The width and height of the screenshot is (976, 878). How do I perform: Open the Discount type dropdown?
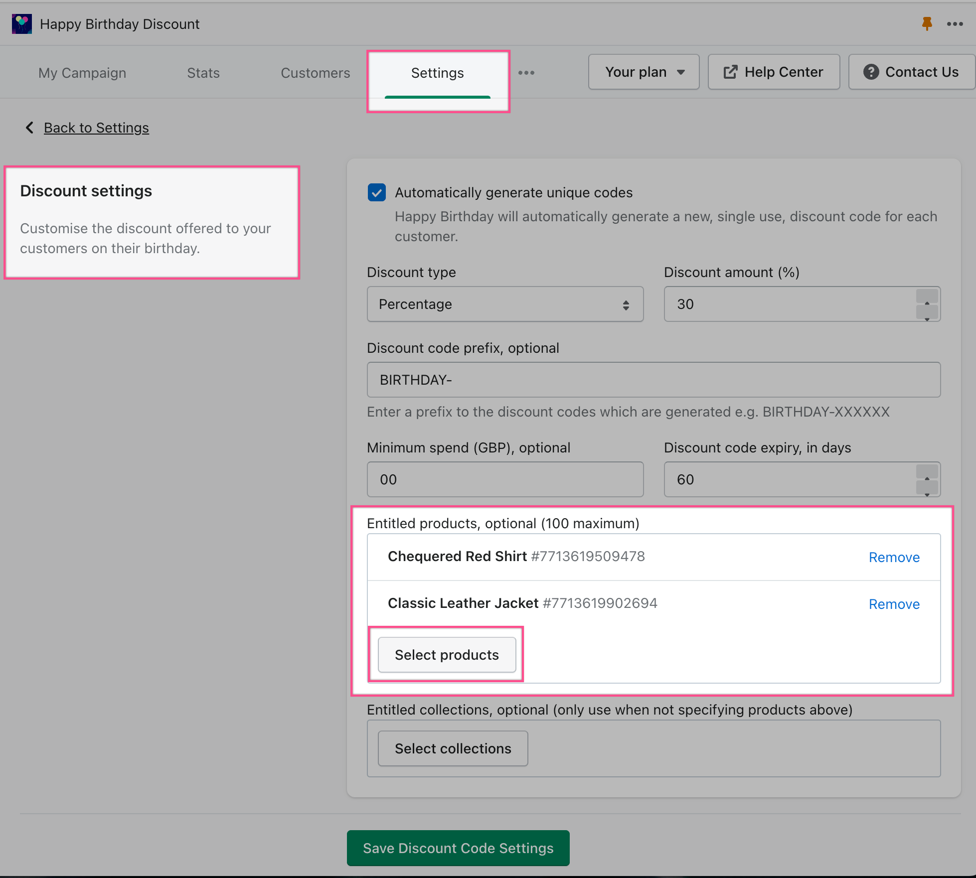coord(504,304)
